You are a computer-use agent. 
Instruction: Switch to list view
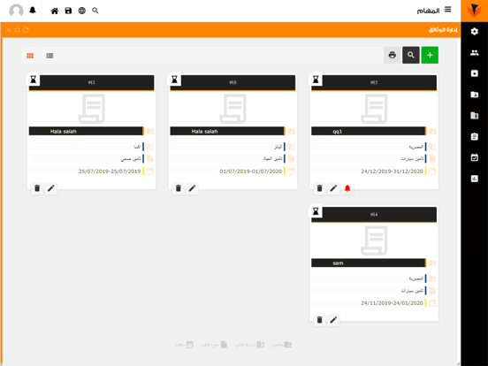[50, 56]
